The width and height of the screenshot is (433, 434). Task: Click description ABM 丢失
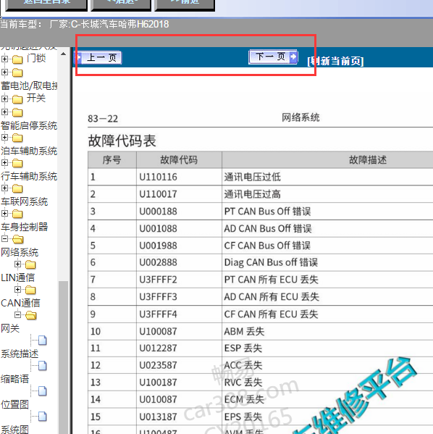pyautogui.click(x=244, y=331)
